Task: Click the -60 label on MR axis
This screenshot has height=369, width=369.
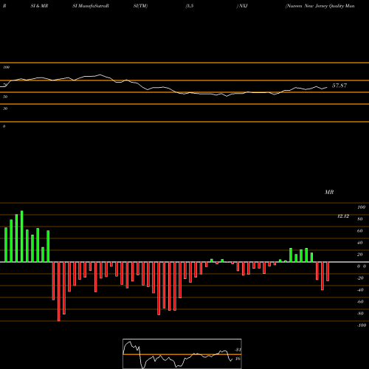Action: coord(360,302)
